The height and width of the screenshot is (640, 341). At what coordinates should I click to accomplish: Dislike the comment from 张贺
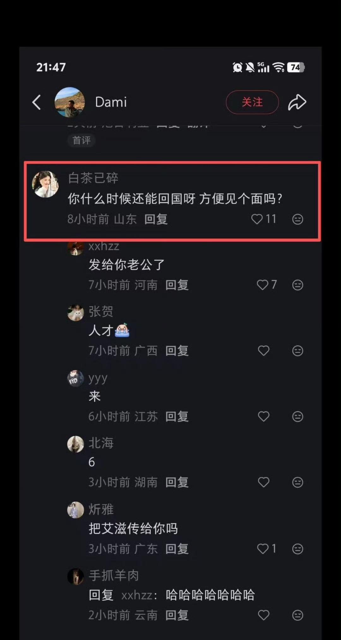coord(297,351)
